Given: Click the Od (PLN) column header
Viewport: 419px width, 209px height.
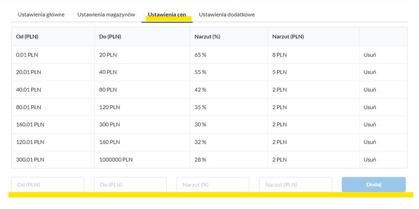Looking at the screenshot, I should point(27,37).
